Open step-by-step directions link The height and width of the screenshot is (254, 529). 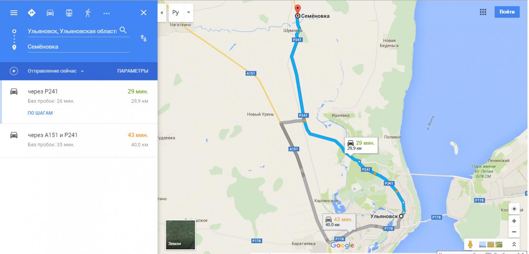click(x=40, y=113)
